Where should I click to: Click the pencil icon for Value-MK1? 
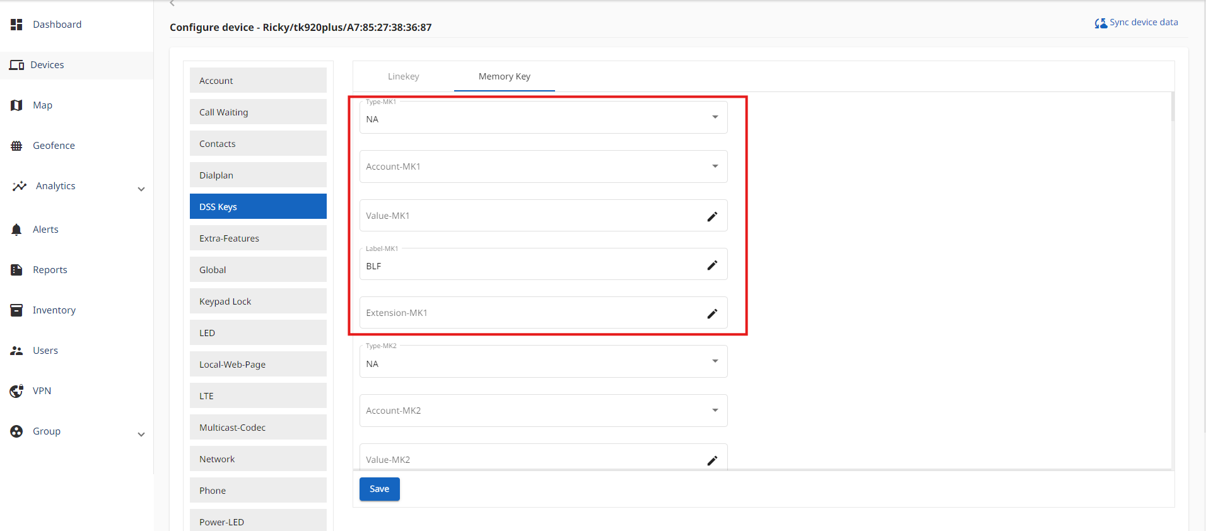tap(712, 216)
